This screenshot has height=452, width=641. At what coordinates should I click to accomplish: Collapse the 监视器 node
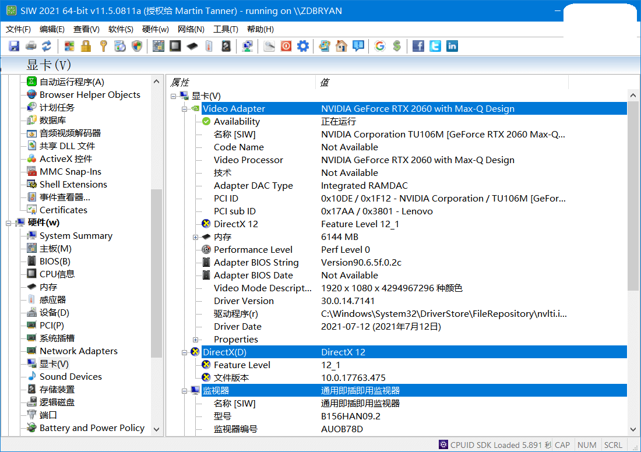pos(184,391)
